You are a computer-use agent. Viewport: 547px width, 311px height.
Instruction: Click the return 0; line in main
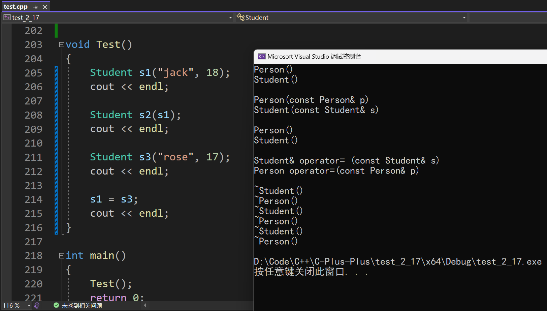117,297
